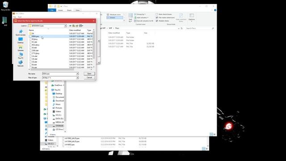Image resolution: width=286 pixels, height=161 pixels.
Task: Open the Explorer File tab
Action: coord(52,10)
